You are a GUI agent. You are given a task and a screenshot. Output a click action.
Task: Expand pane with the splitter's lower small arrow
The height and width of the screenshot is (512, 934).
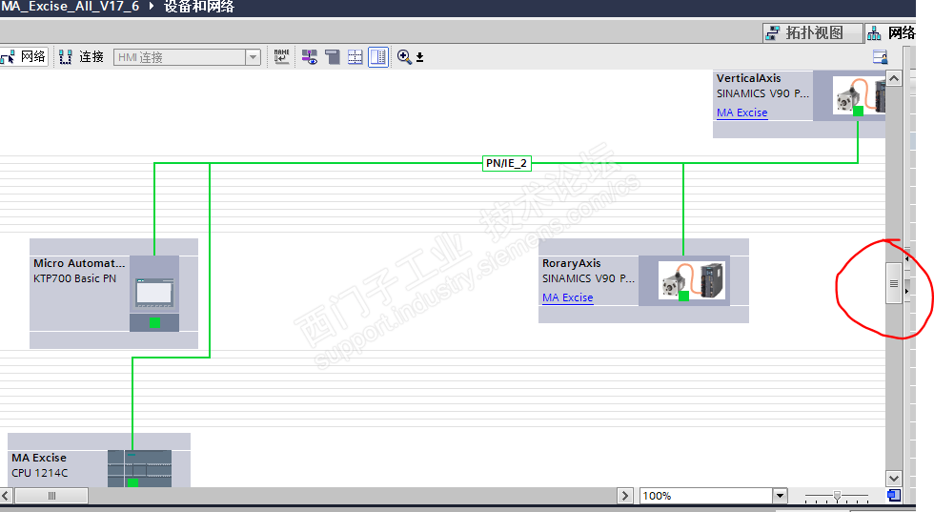point(907,291)
